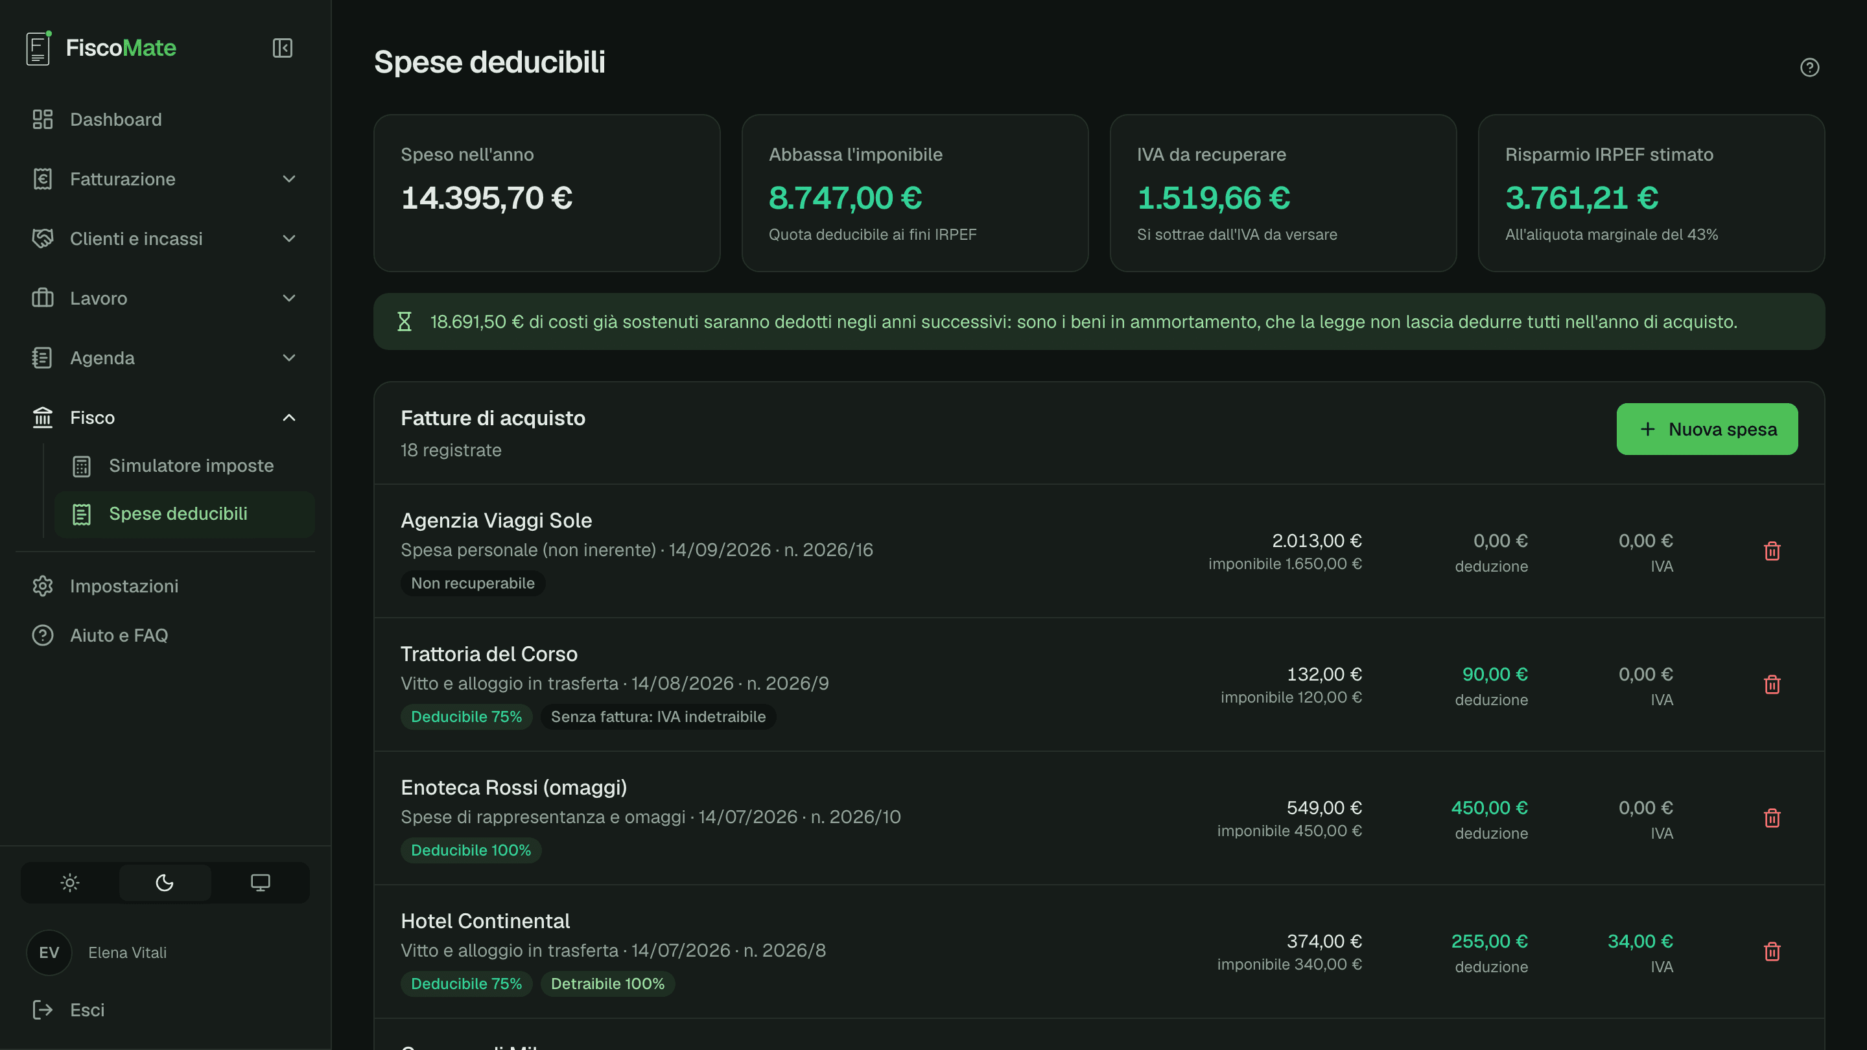Switch to light theme
Viewport: 1867px width, 1050px height.
point(70,883)
